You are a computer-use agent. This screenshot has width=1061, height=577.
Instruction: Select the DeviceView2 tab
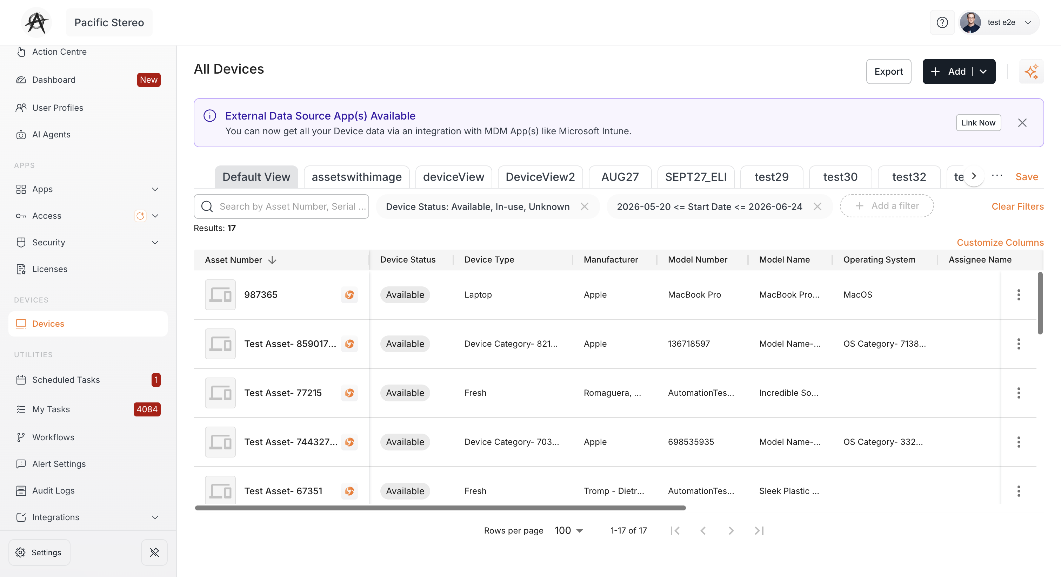pos(540,177)
